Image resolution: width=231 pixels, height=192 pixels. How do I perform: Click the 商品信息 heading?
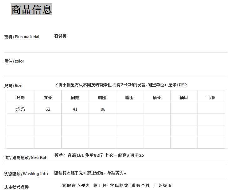click(x=32, y=9)
